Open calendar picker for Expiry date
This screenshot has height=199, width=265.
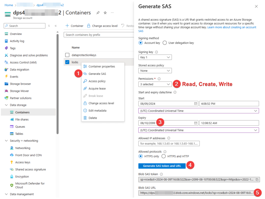click(x=195, y=123)
